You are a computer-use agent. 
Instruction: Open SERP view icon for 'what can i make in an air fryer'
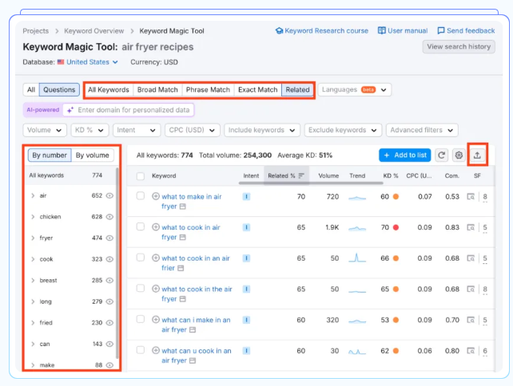coord(471,320)
